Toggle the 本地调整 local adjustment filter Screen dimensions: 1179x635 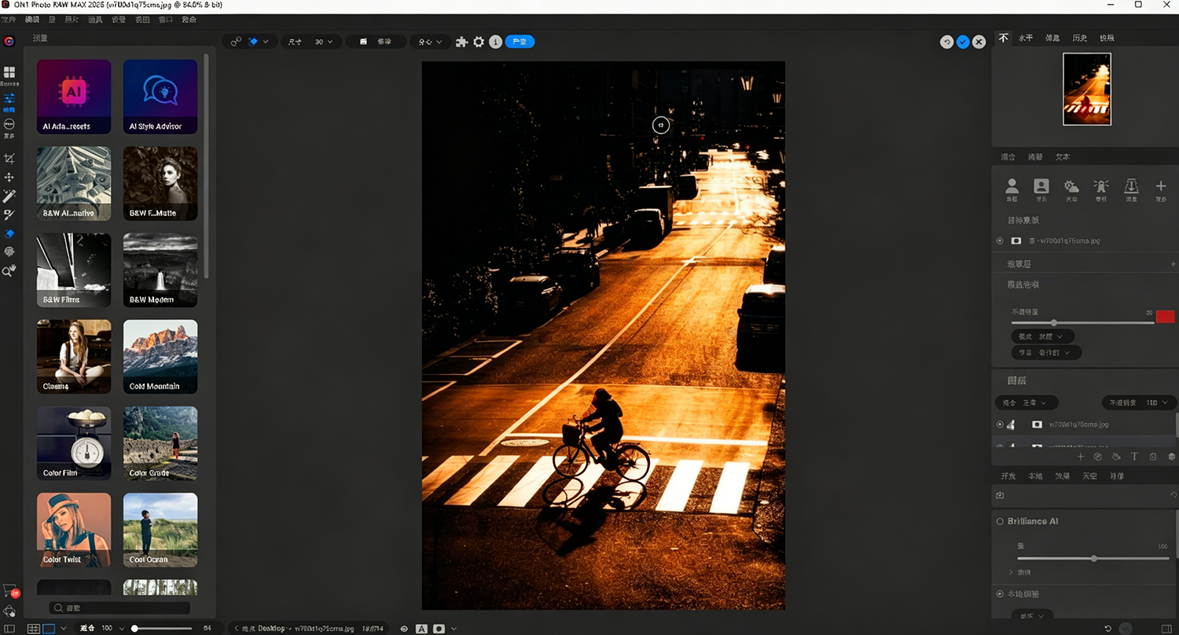pyautogui.click(x=1001, y=594)
